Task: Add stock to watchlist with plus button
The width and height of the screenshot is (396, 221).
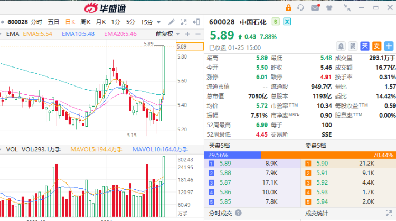Action: click(x=389, y=46)
